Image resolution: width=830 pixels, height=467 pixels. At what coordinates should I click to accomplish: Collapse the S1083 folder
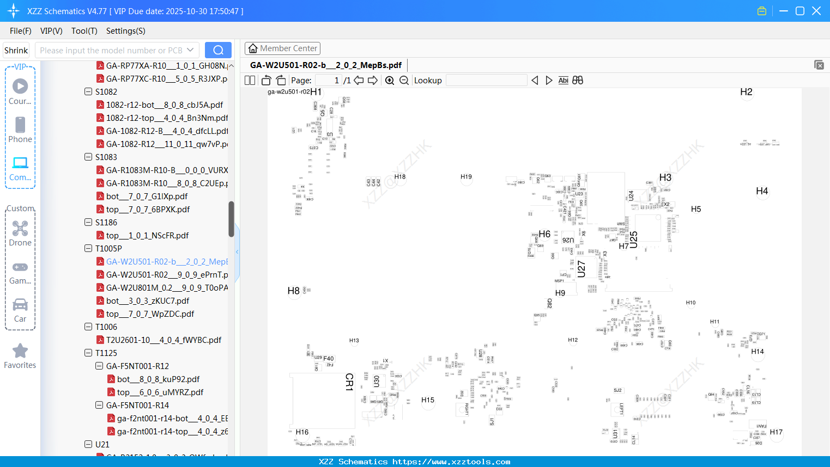pos(88,157)
